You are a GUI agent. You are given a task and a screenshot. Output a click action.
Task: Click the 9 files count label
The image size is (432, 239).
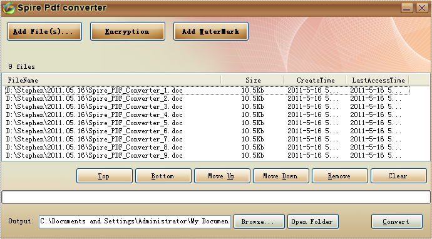click(21, 67)
